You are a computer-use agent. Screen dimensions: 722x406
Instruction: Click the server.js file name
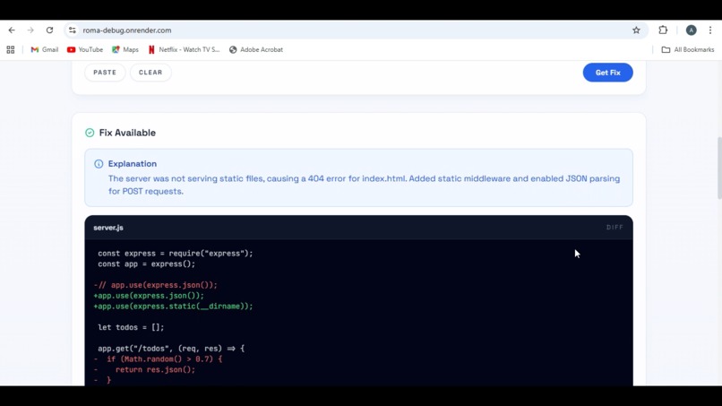pyautogui.click(x=108, y=228)
